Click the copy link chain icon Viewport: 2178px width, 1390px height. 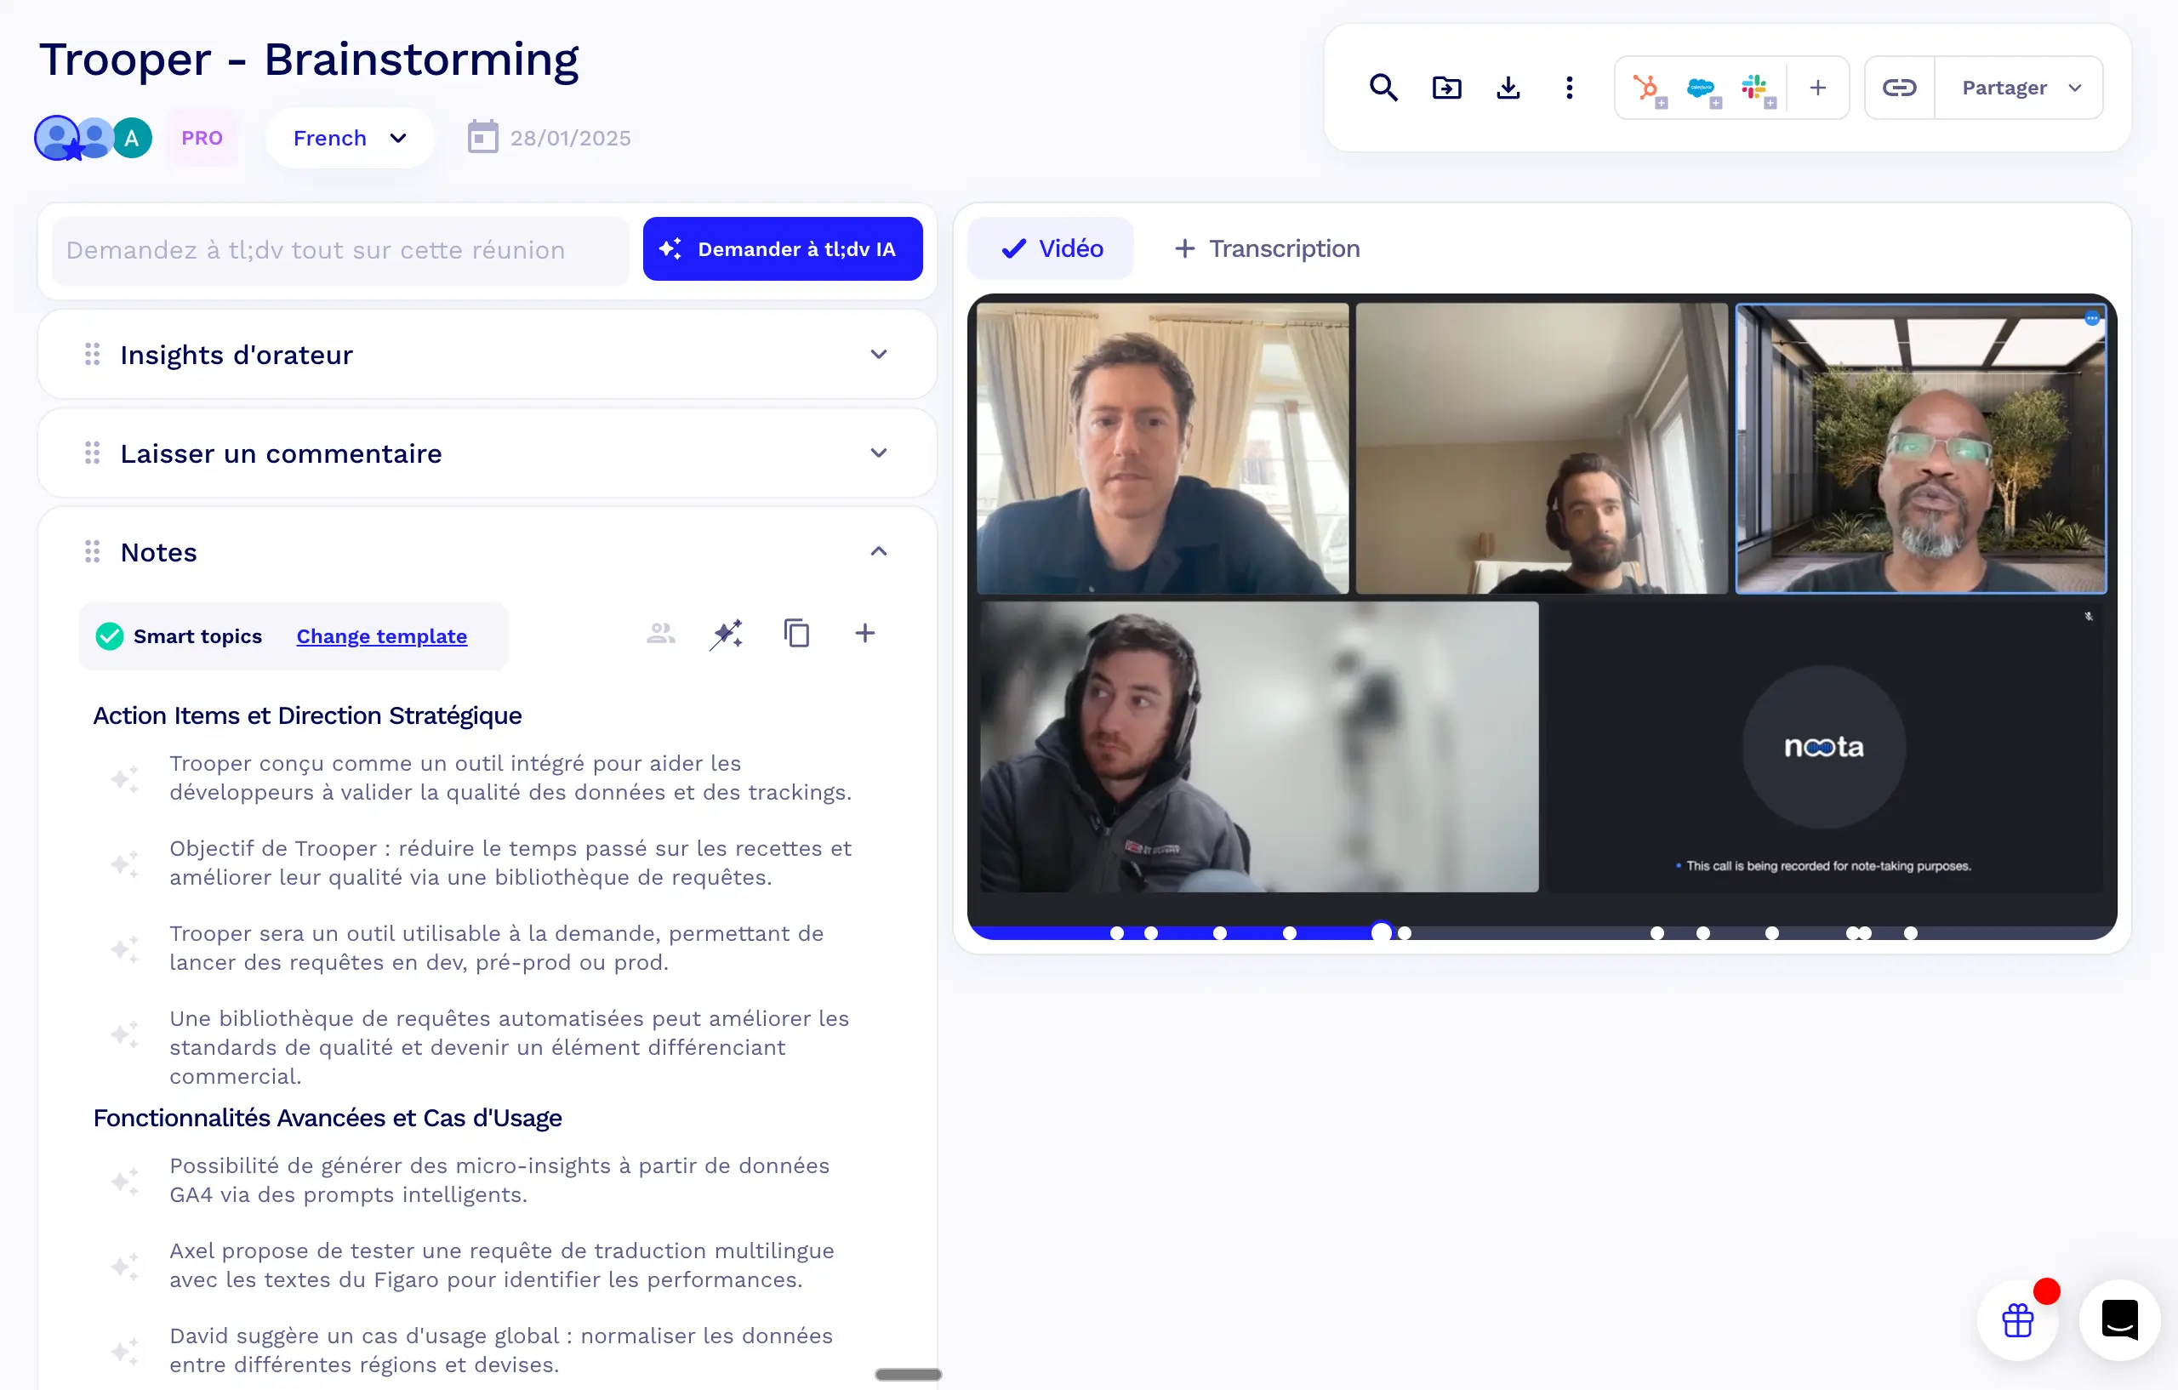click(x=1898, y=88)
